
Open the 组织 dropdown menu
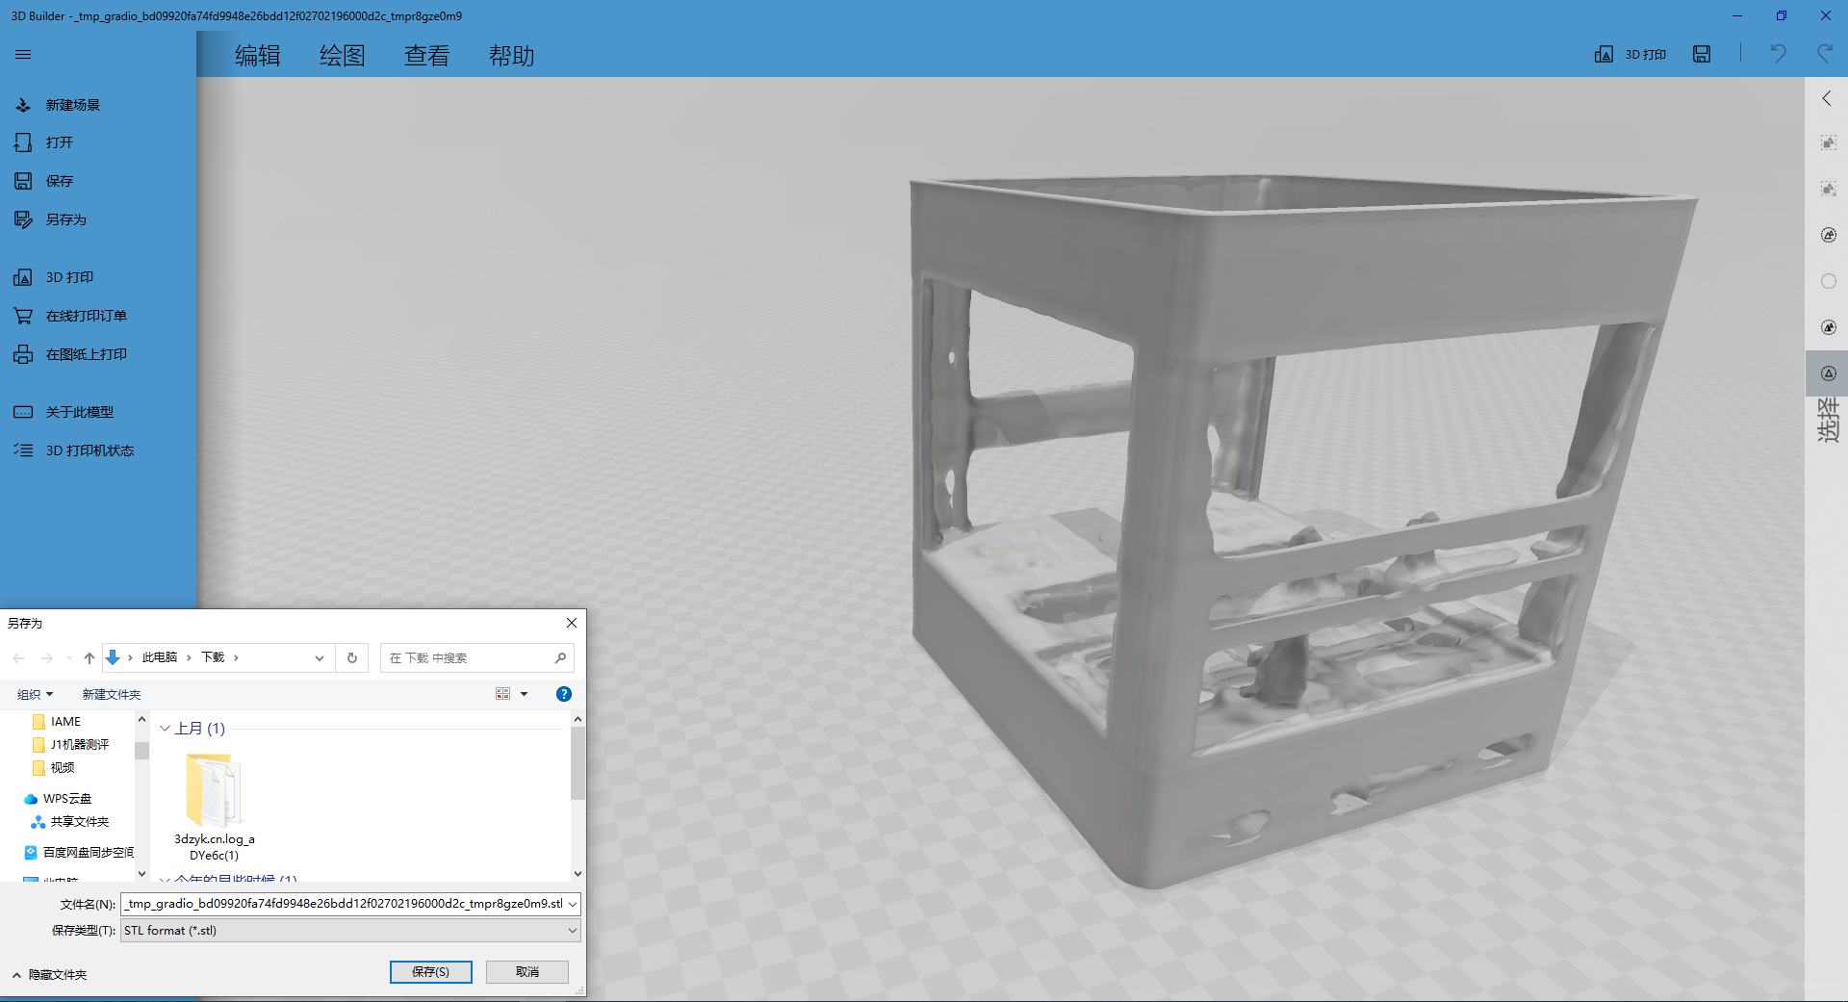click(35, 694)
